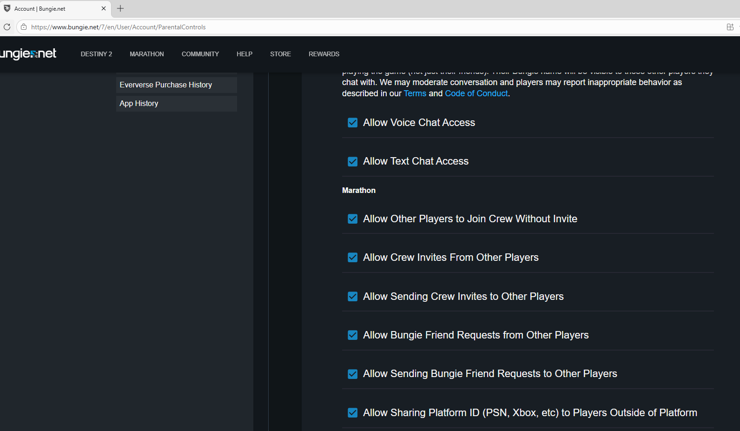The height and width of the screenshot is (431, 740).
Task: Uncheck Allow Bungie Friend Requests from Others
Action: 353,335
